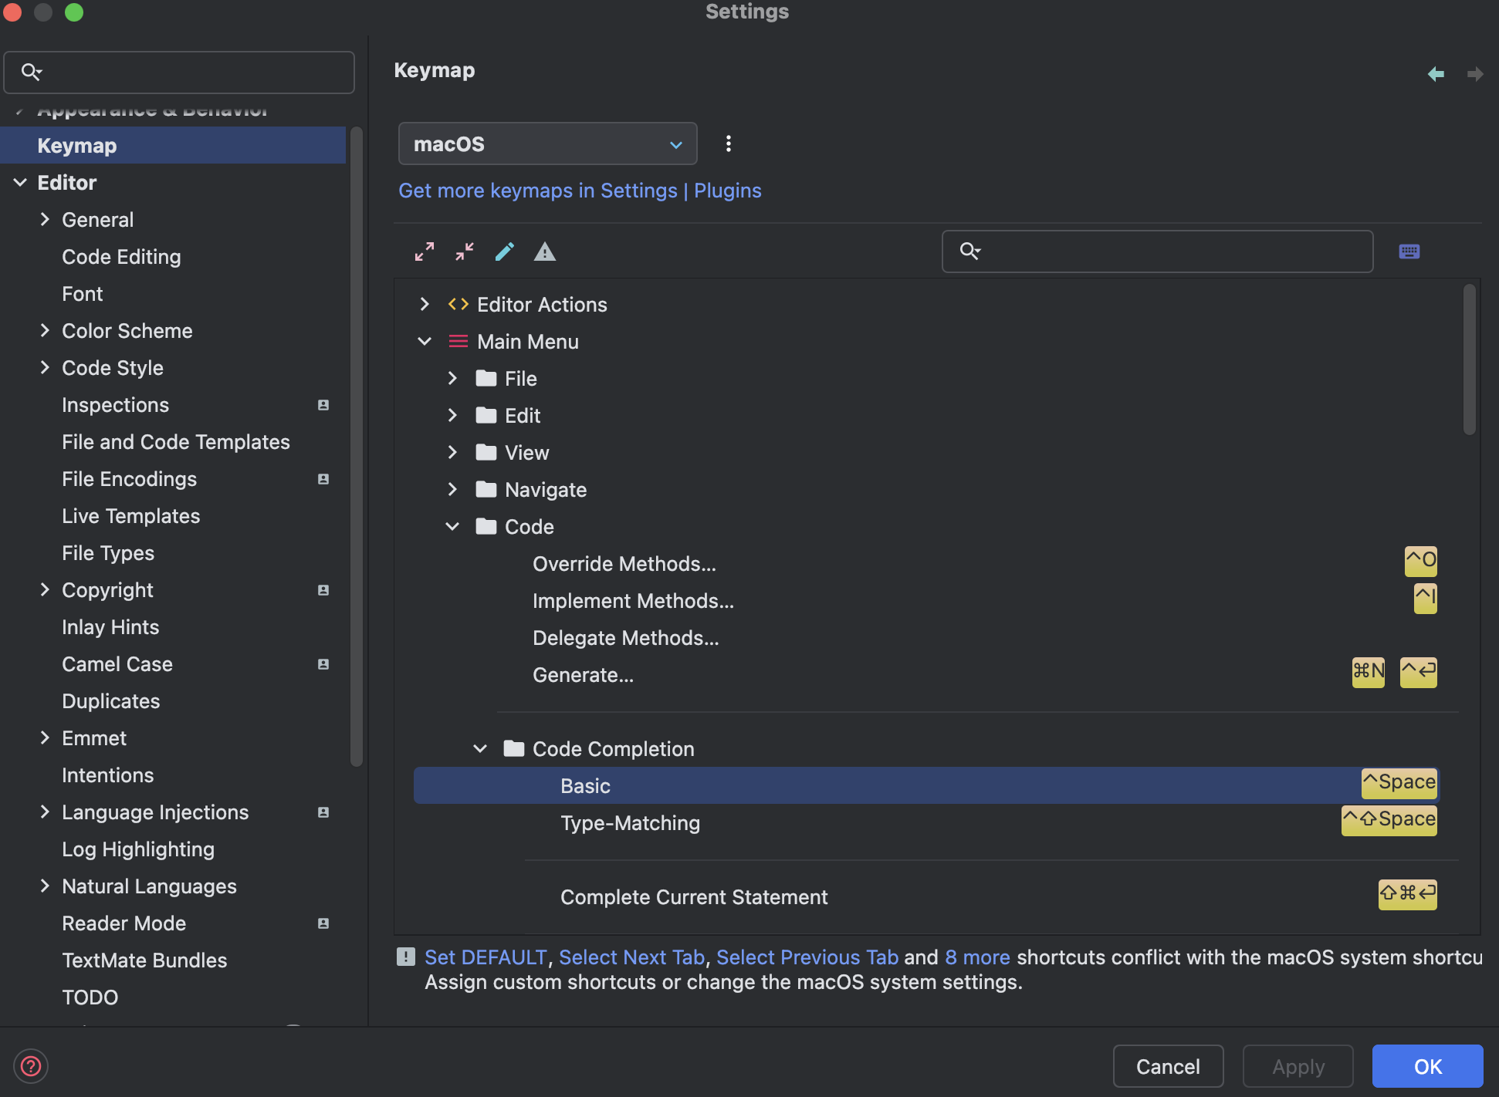
Task: Click the Help question mark icon
Action: click(x=31, y=1066)
